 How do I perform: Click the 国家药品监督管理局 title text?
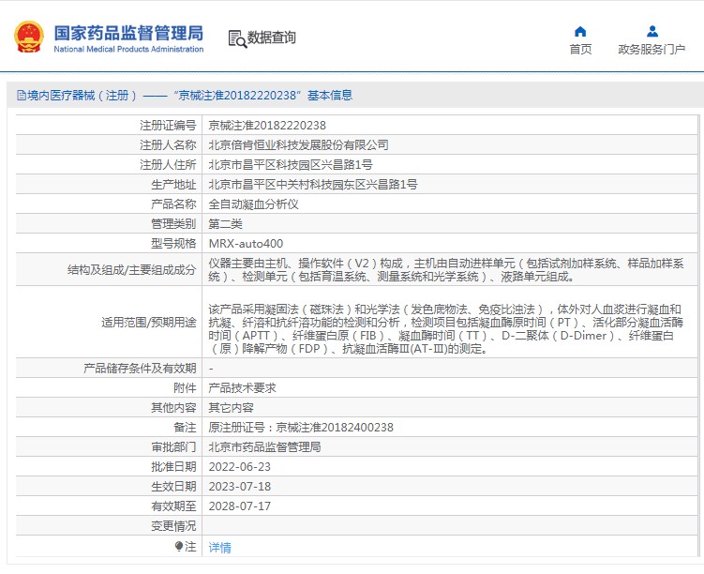pyautogui.click(x=128, y=33)
